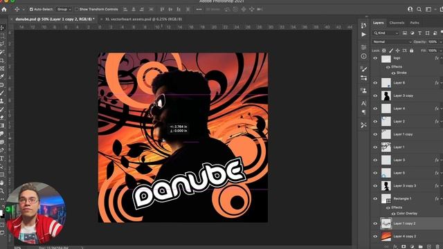Toggle Color Overlay effect visibility

tap(393, 214)
